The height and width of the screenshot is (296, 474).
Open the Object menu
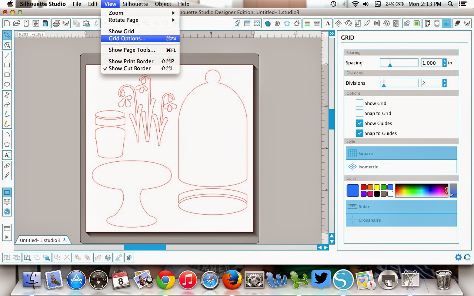[x=163, y=4]
